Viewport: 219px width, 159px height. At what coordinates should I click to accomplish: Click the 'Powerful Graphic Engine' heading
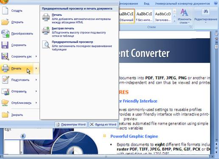click(x=134, y=136)
